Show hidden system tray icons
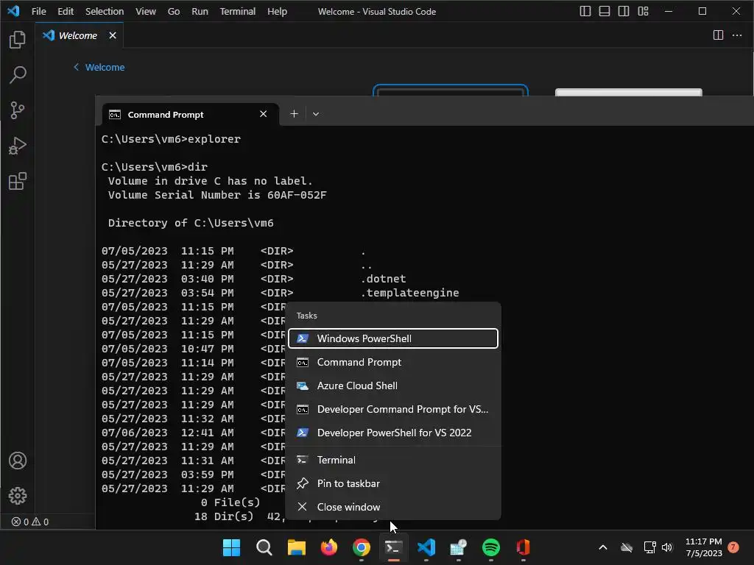Image resolution: width=754 pixels, height=565 pixels. coord(602,547)
